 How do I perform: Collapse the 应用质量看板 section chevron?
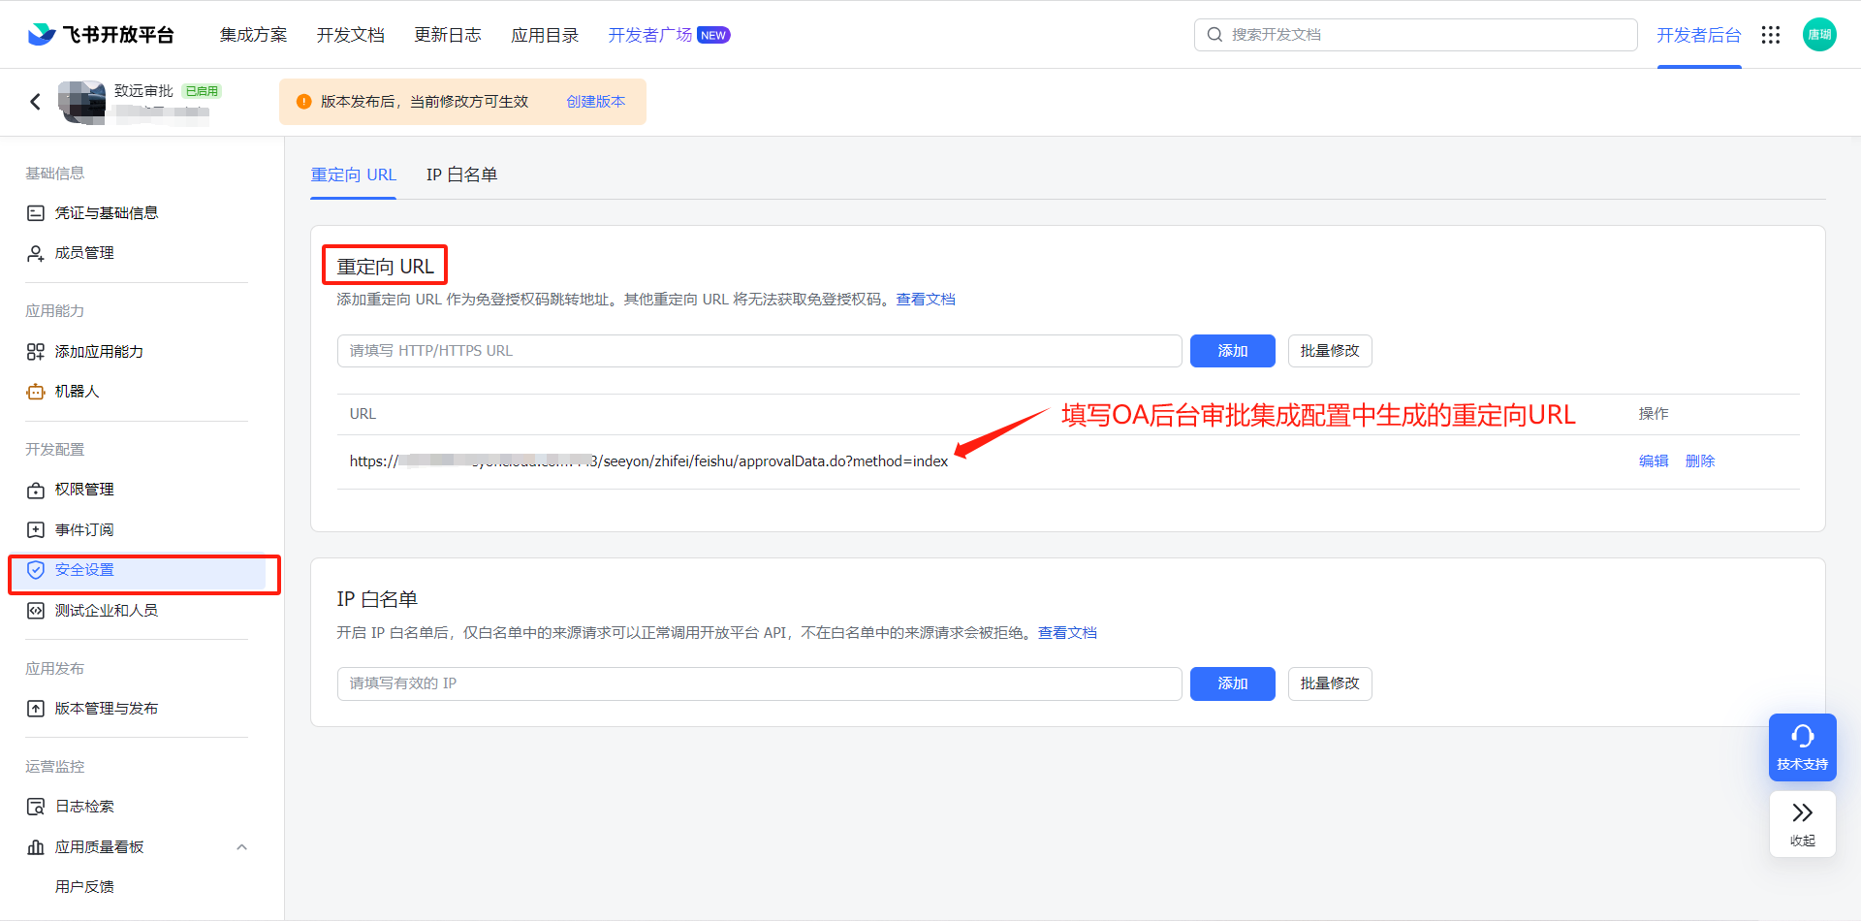click(x=242, y=846)
